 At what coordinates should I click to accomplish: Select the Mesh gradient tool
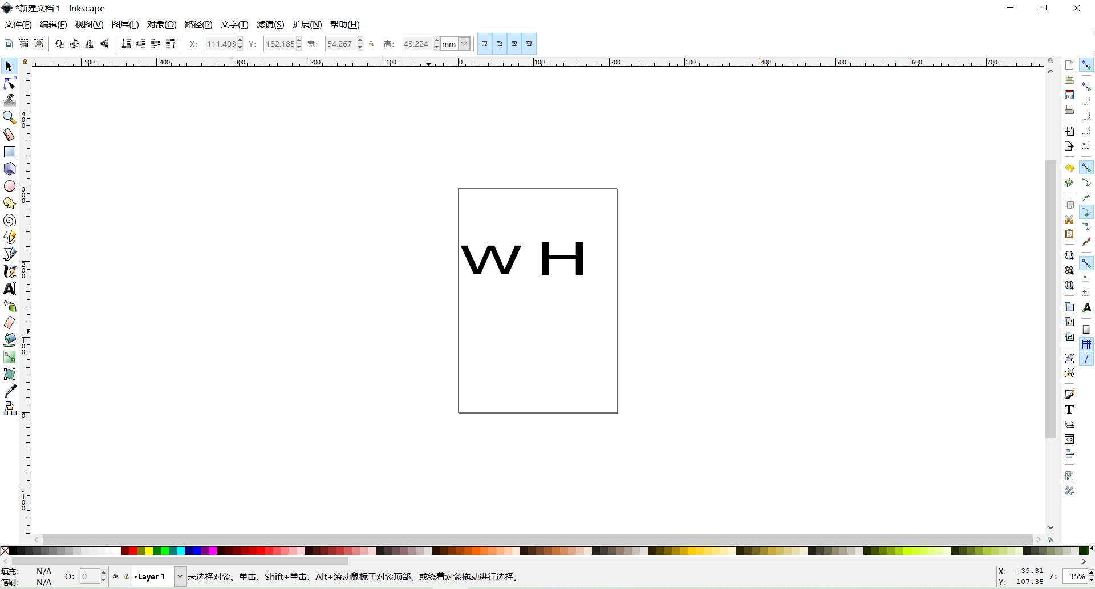click(9, 374)
